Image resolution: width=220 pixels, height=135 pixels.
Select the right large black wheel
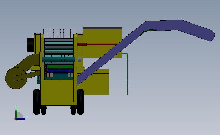(x=80, y=102)
